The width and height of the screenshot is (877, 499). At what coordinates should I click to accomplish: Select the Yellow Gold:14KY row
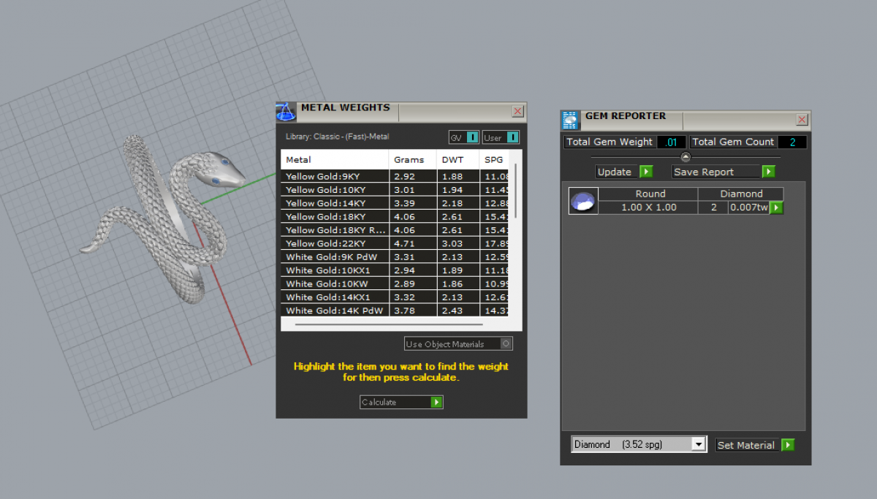click(335, 203)
